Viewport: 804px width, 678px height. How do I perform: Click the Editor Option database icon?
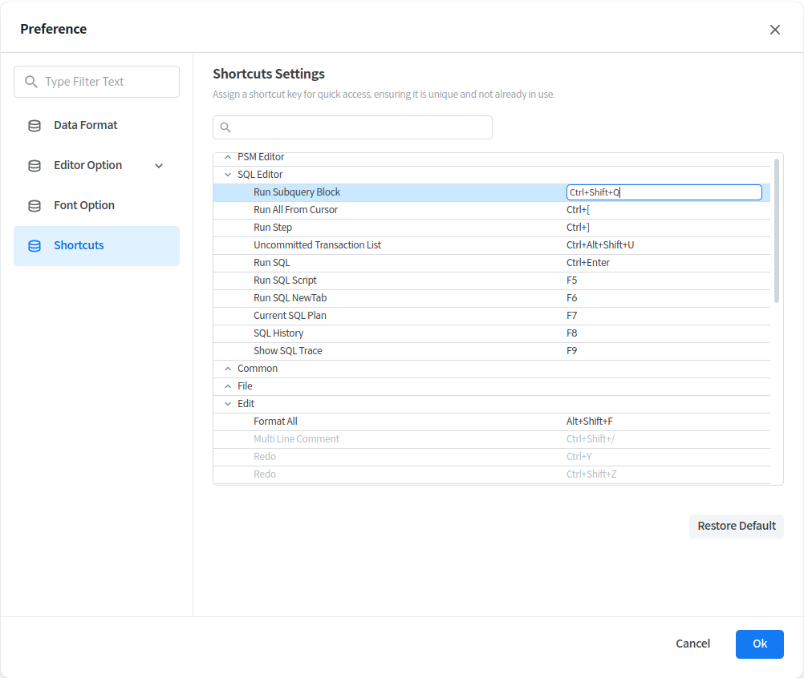tap(35, 166)
